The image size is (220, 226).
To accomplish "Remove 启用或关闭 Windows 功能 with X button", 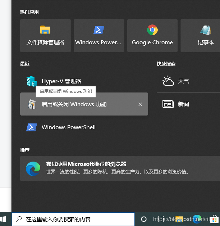I will (140, 104).
